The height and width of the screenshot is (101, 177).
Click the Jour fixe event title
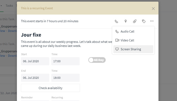31,35
